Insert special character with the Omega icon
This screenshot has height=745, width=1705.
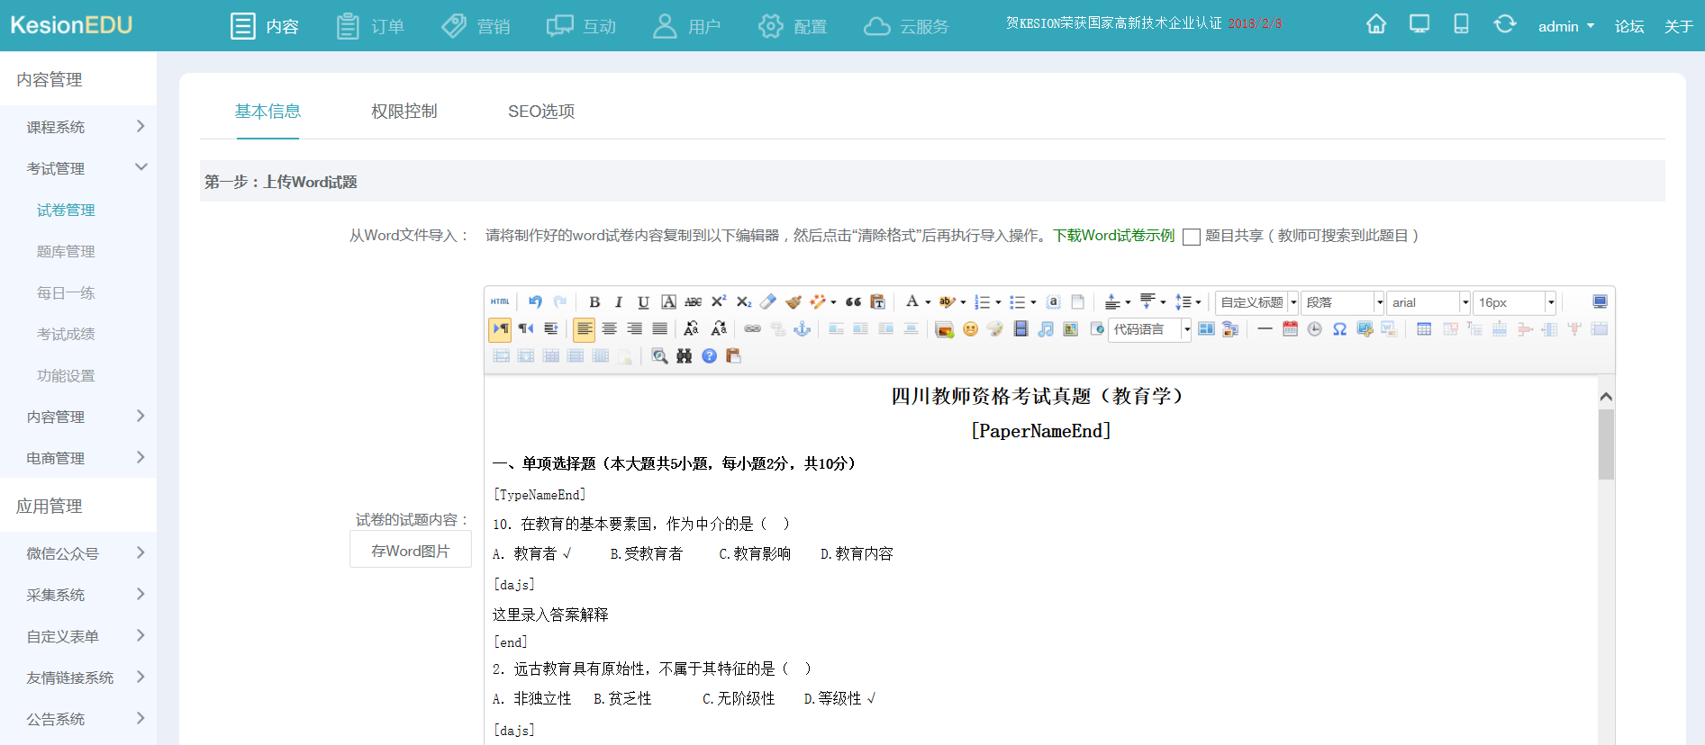point(1339,329)
